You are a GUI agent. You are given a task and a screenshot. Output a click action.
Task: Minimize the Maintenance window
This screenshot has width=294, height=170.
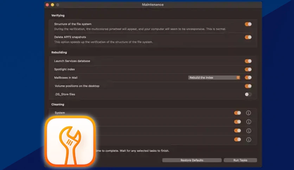click(x=52, y=5)
